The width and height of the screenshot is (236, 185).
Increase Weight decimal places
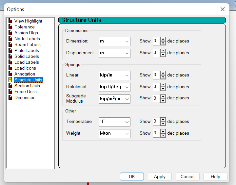(163, 131)
